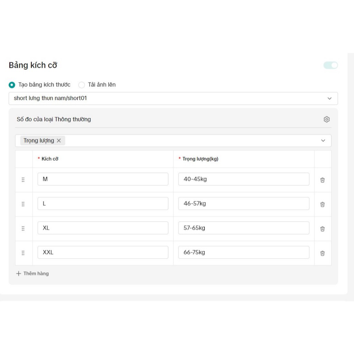Select Tạo bảng kích thước radio option
Screen dimensions: 354x354
[12, 85]
